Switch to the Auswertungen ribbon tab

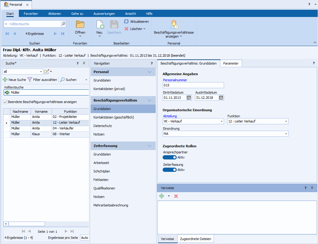[x=104, y=14]
